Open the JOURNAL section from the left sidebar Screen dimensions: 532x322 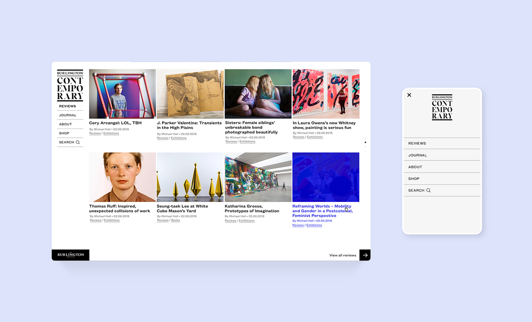[67, 115]
